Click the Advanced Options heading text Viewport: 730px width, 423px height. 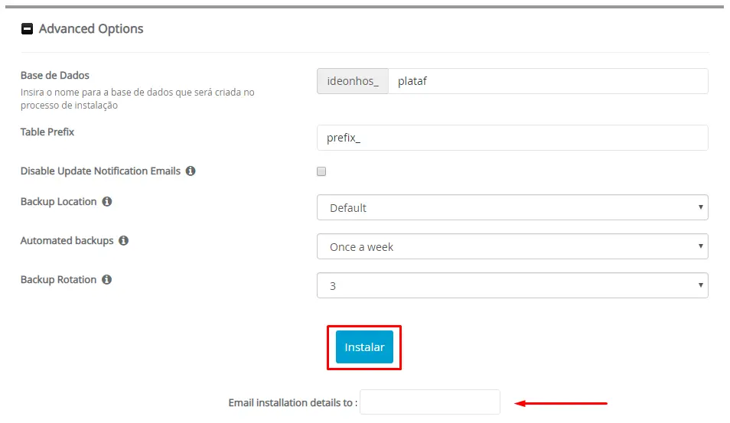click(91, 29)
